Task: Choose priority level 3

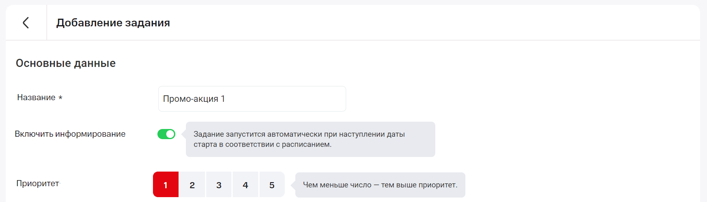Action: click(219, 185)
